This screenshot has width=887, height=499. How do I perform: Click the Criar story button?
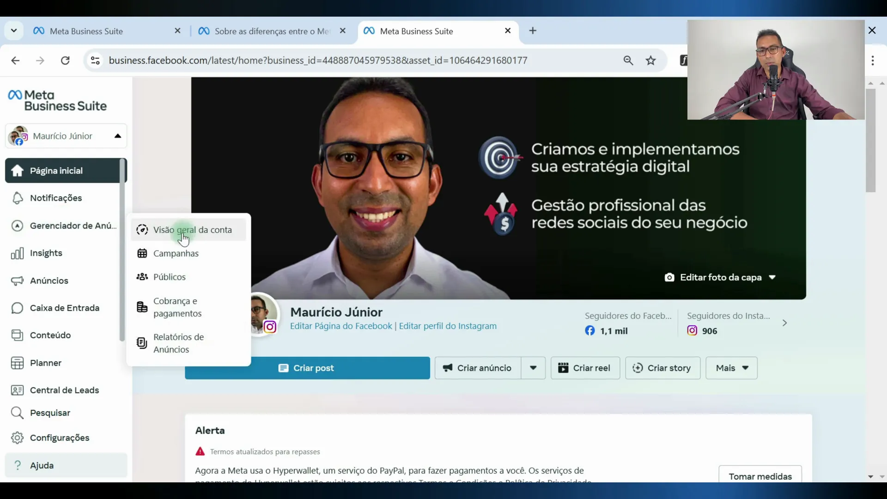[663, 368]
